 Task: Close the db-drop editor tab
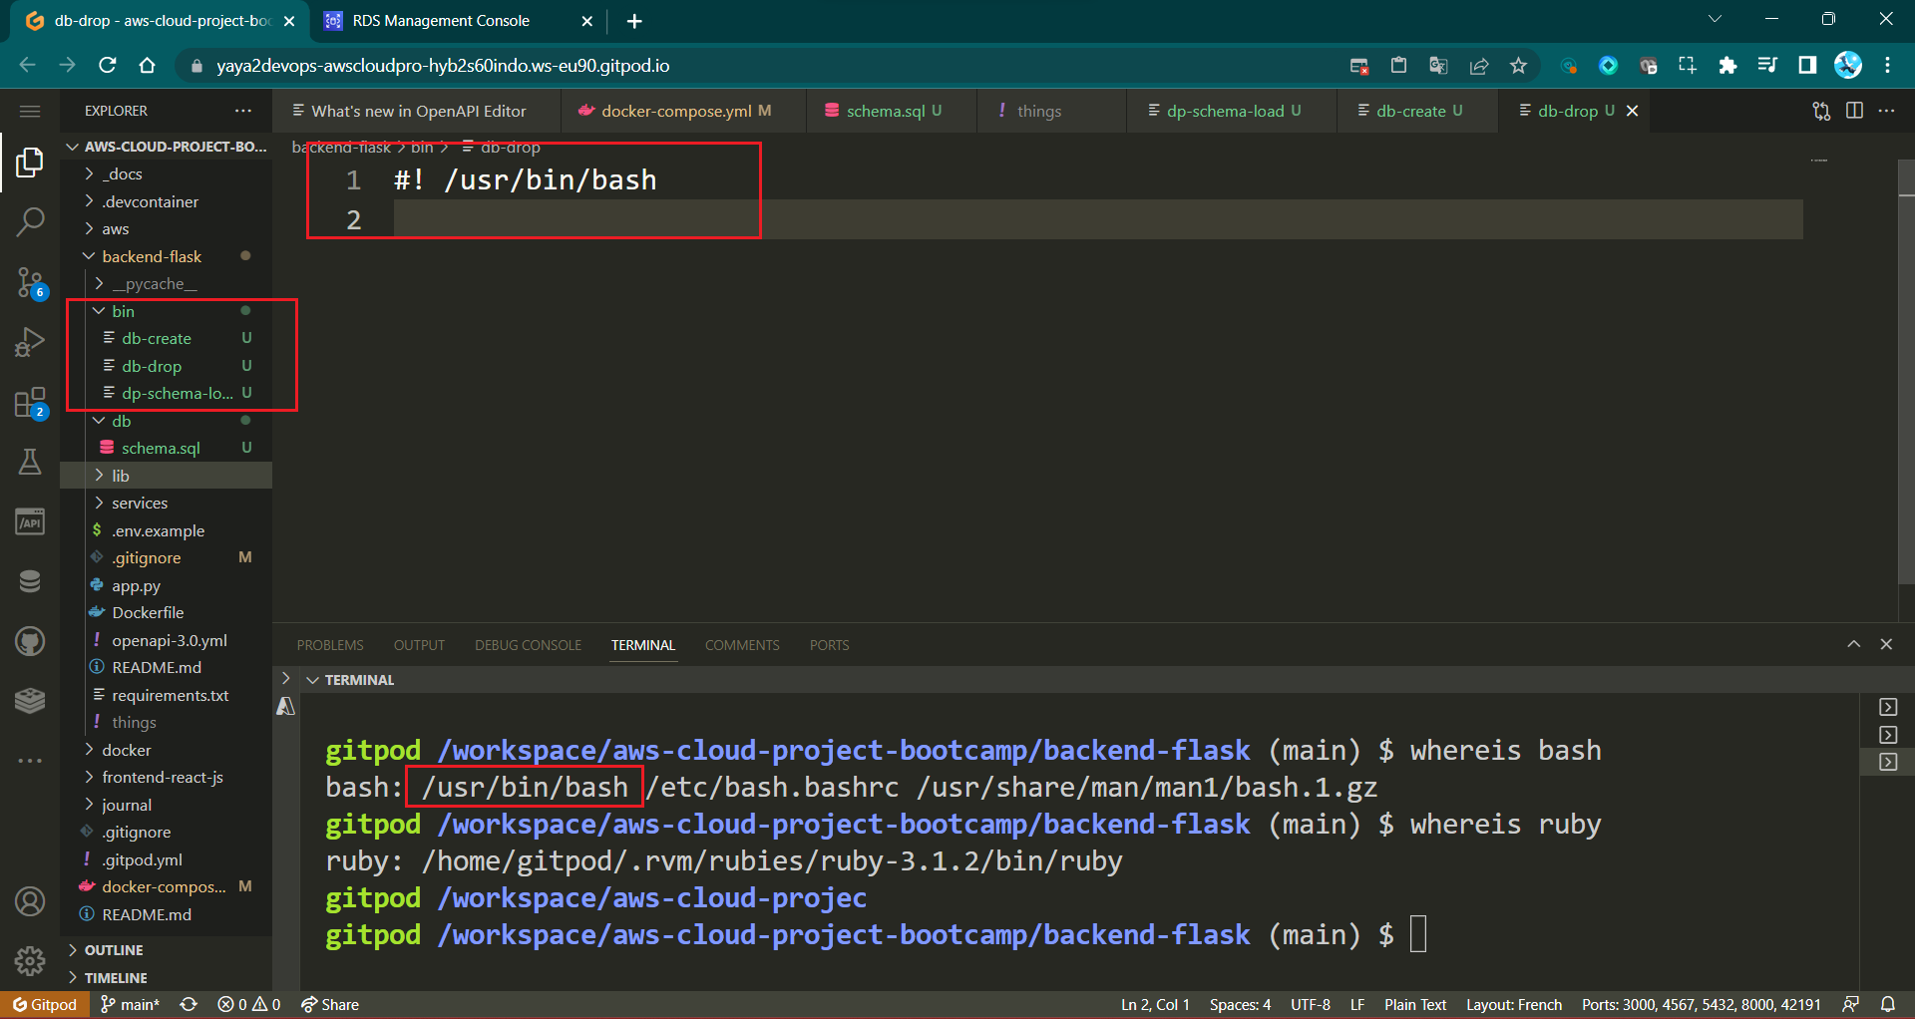point(1632,111)
